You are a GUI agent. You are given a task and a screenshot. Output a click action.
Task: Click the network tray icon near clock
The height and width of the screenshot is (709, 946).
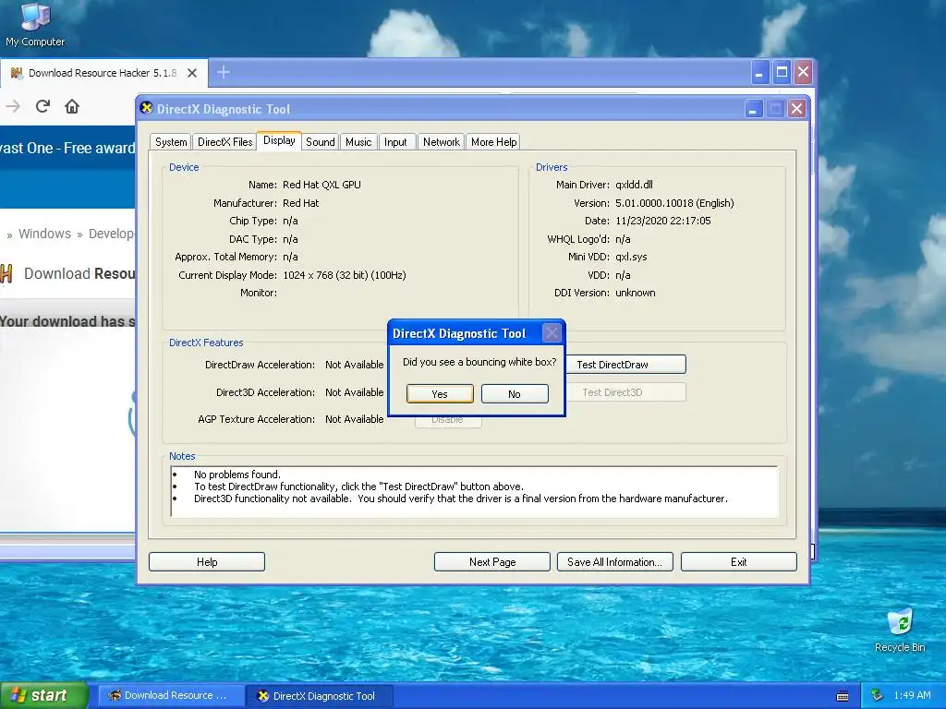(x=878, y=695)
